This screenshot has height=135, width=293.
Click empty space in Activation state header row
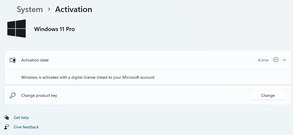coord(152,60)
